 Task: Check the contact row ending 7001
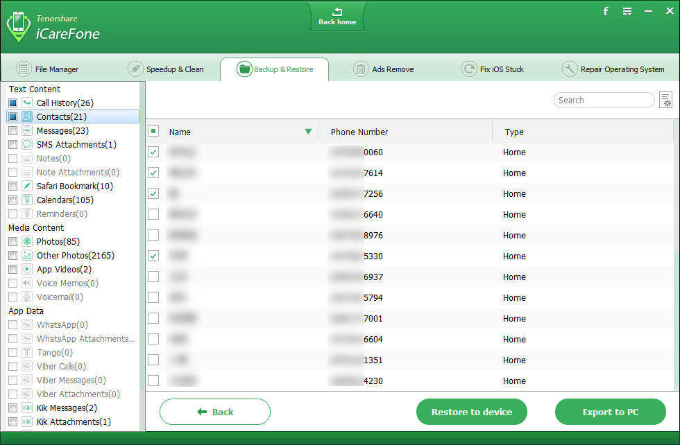tap(153, 318)
